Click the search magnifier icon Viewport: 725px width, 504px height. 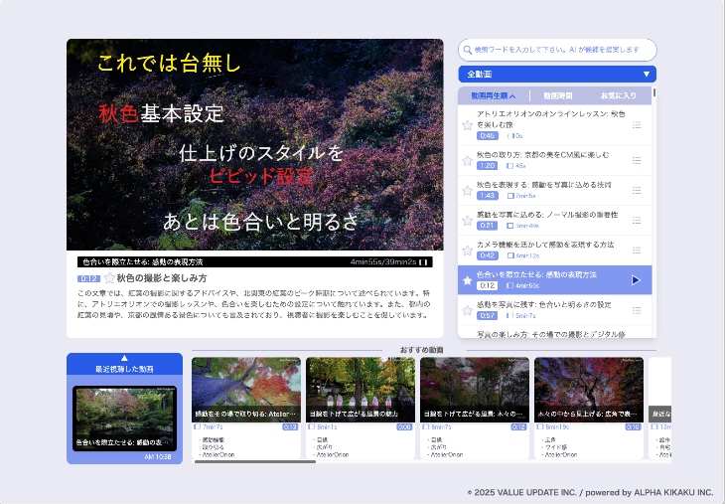point(467,50)
